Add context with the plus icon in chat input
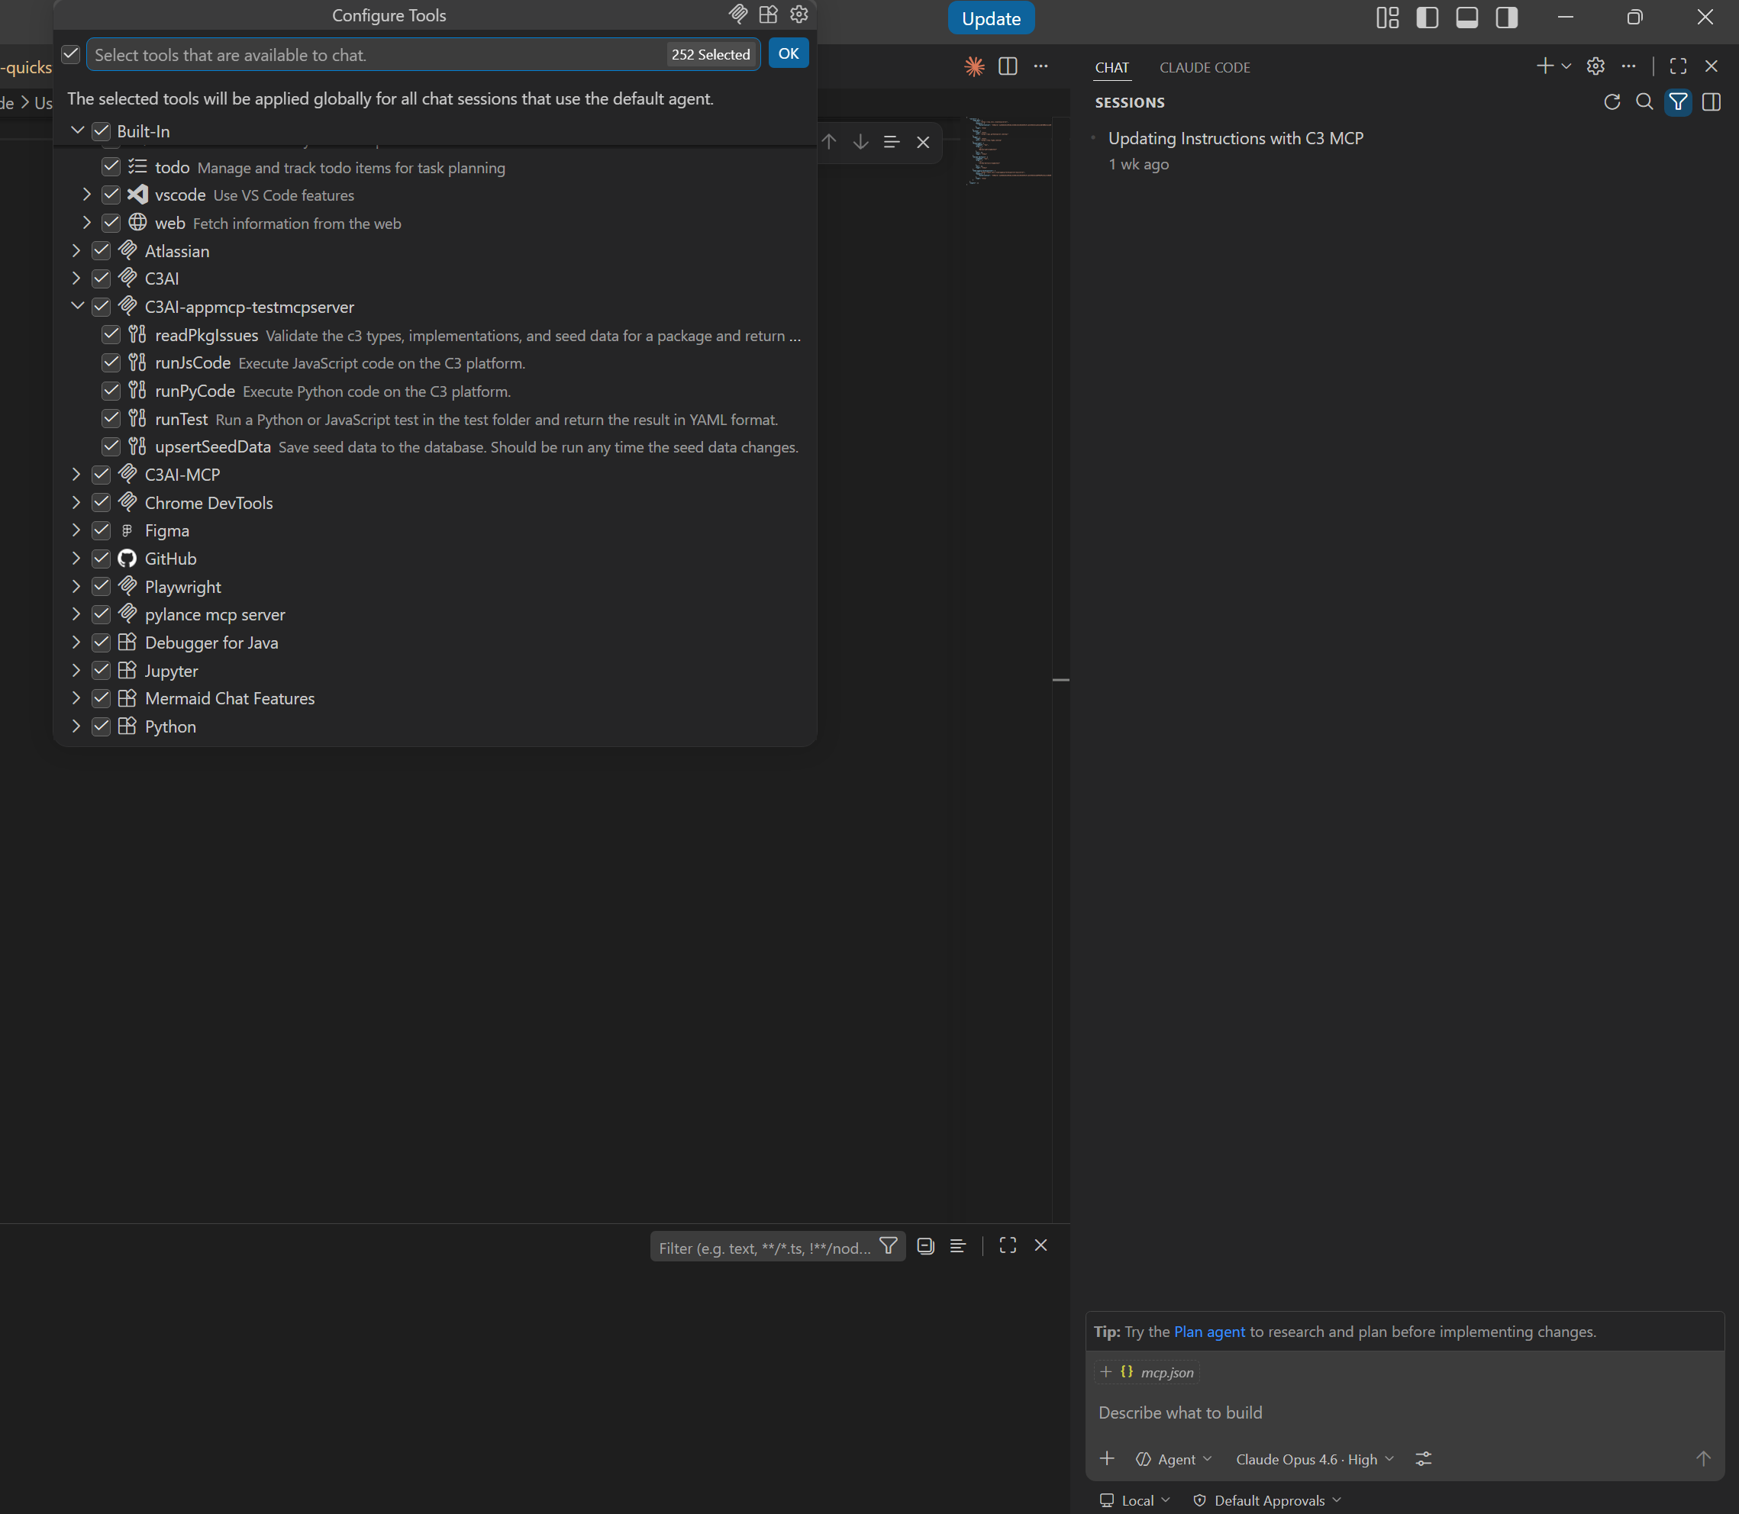1739x1514 pixels. point(1107,1458)
